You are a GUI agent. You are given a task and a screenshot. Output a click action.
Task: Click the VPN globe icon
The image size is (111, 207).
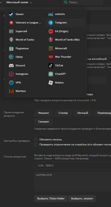(11, 83)
